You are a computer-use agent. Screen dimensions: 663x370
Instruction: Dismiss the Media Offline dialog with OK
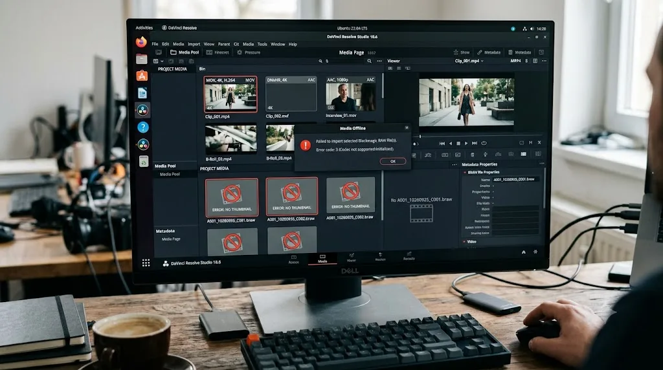pos(393,161)
